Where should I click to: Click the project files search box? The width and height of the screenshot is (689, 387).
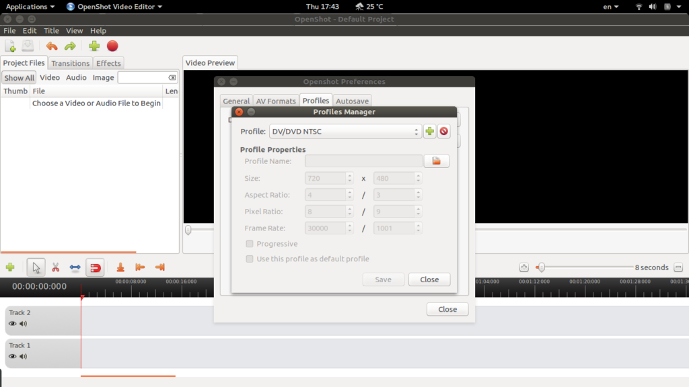point(147,78)
